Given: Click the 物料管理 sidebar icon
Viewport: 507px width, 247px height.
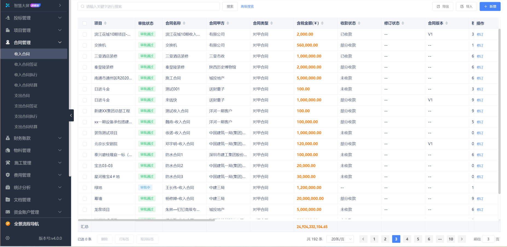Looking at the screenshot, I should (x=7, y=150).
